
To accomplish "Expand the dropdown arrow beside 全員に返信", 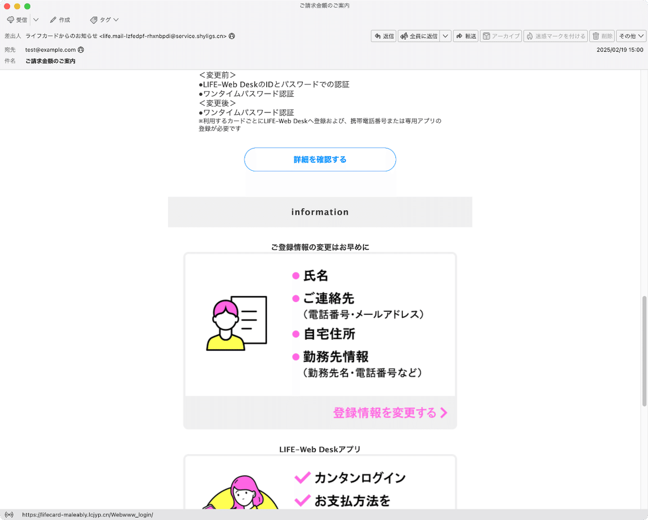I will (446, 36).
